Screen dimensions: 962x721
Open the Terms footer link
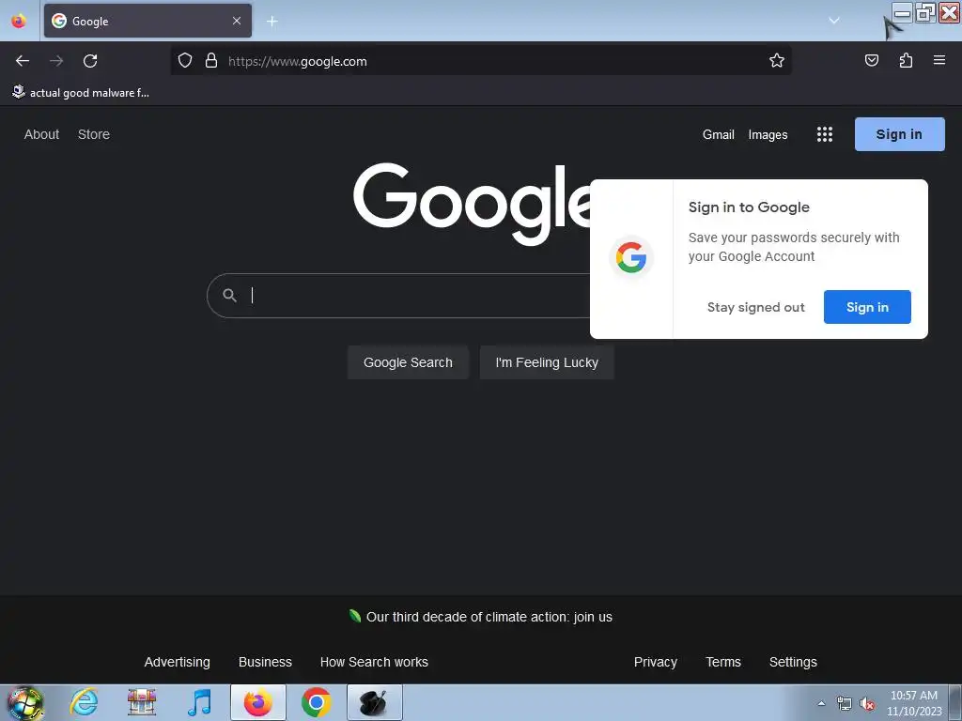[x=723, y=662]
